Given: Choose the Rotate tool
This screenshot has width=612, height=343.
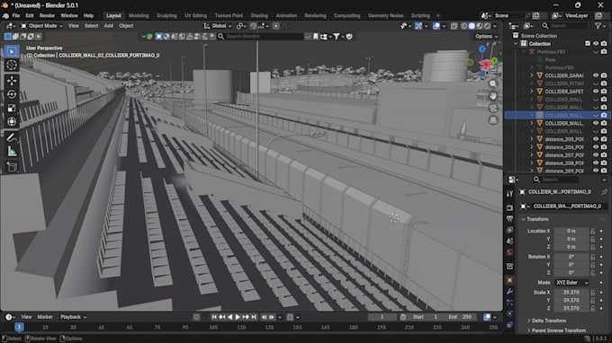Looking at the screenshot, I should pyautogui.click(x=12, y=94).
